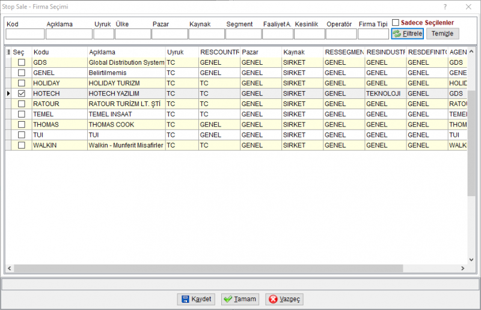Click the current row indicator arrow
Screen dimensions: 481x310
pyautogui.click(x=8, y=94)
